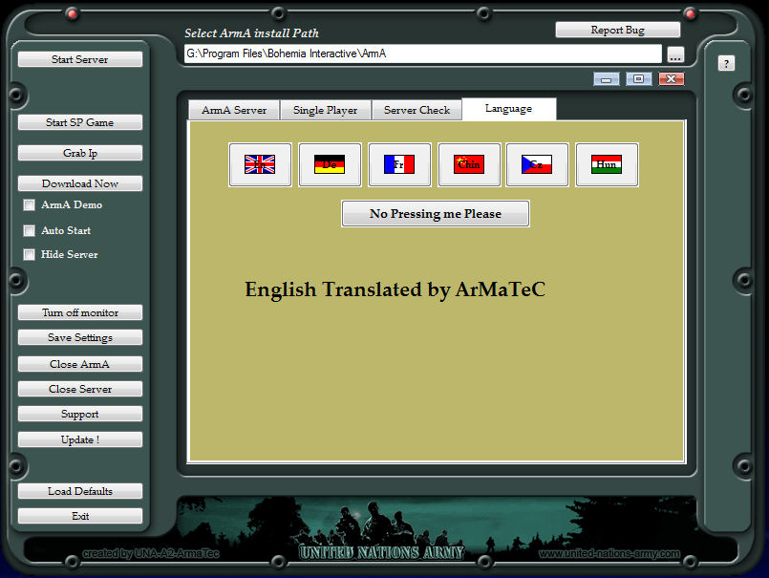The image size is (769, 578).
Task: Go to the Server Check tab
Action: [x=417, y=110]
